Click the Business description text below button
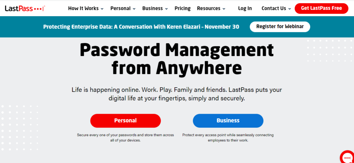The height and width of the screenshot is (163, 354). [x=228, y=138]
